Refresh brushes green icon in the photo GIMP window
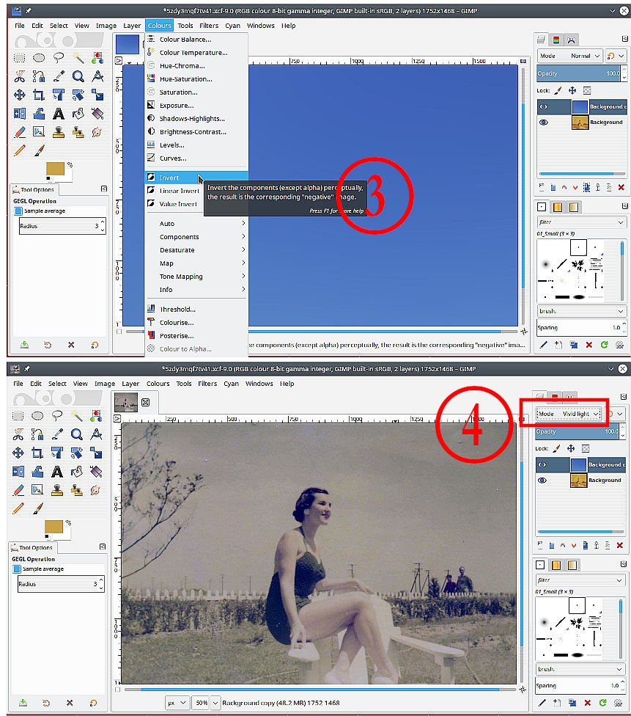631x716 pixels. [x=602, y=703]
